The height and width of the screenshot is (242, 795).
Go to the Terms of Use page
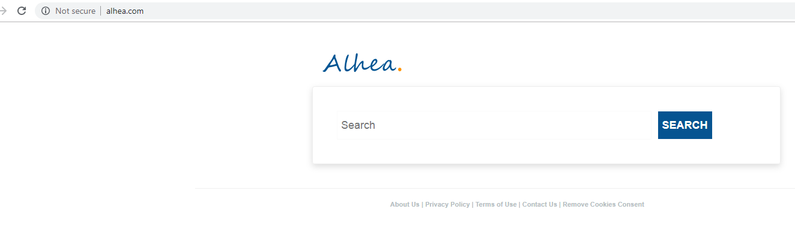coord(496,204)
